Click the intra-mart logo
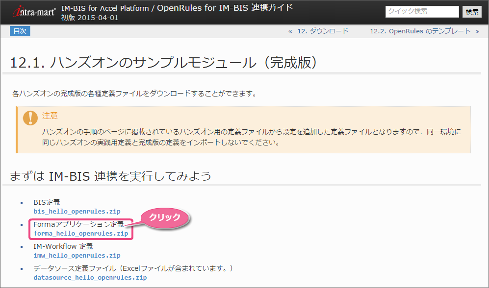Image resolution: width=489 pixels, height=288 pixels. tap(34, 12)
